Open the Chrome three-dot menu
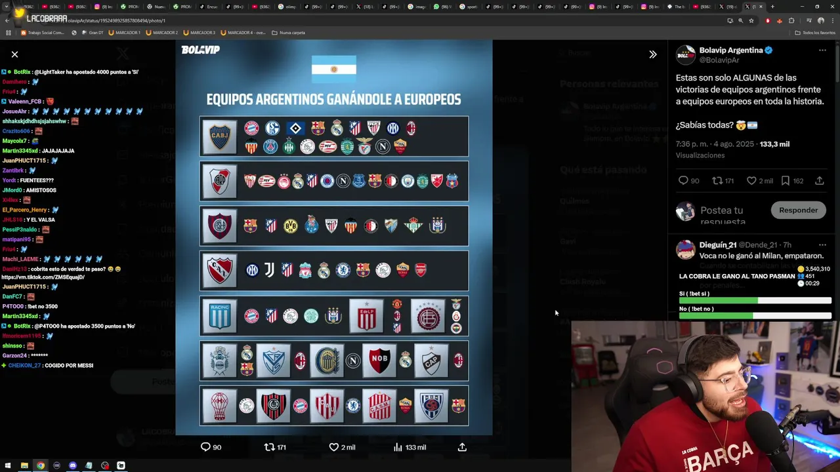Image resolution: width=840 pixels, height=472 pixels. (832, 20)
